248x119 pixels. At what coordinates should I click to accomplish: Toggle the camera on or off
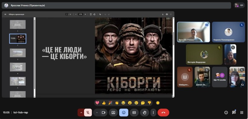(104, 113)
